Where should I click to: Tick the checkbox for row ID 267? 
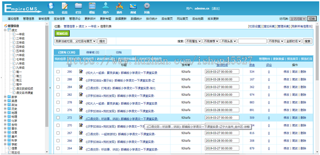58,133
